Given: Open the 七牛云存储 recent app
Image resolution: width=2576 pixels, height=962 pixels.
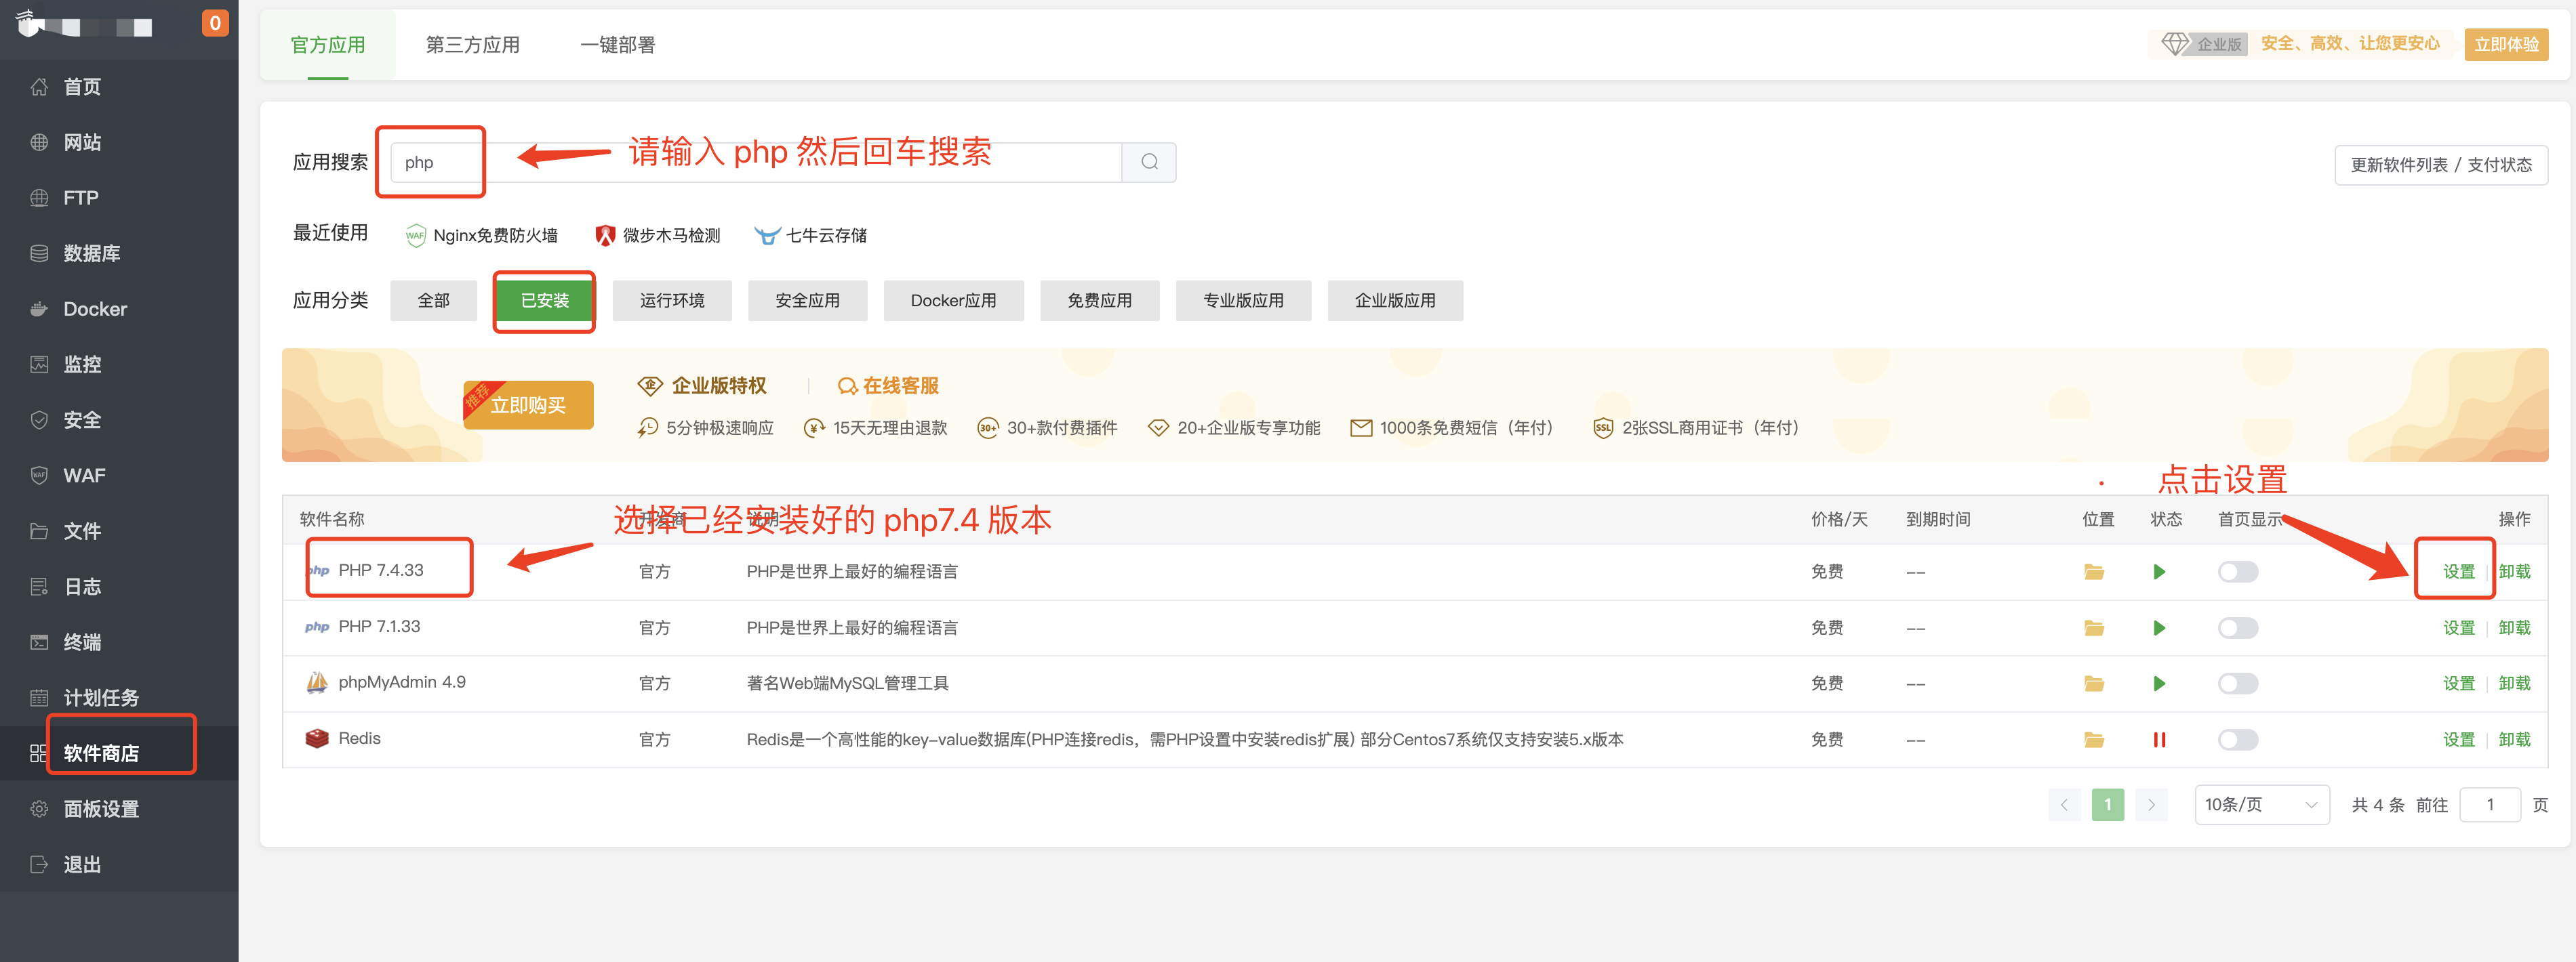Looking at the screenshot, I should click(x=811, y=236).
